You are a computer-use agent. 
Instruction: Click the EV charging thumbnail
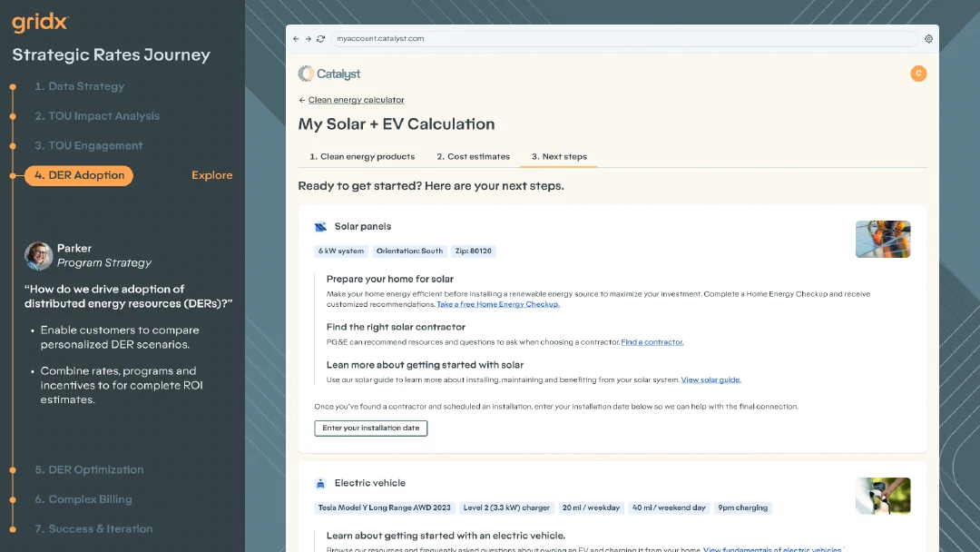click(x=883, y=496)
